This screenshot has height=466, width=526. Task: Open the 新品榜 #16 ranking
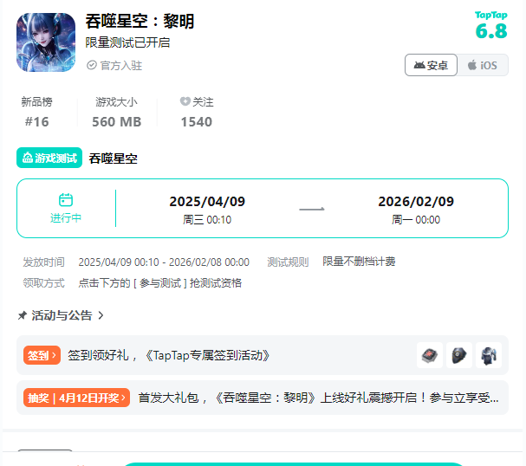click(37, 112)
